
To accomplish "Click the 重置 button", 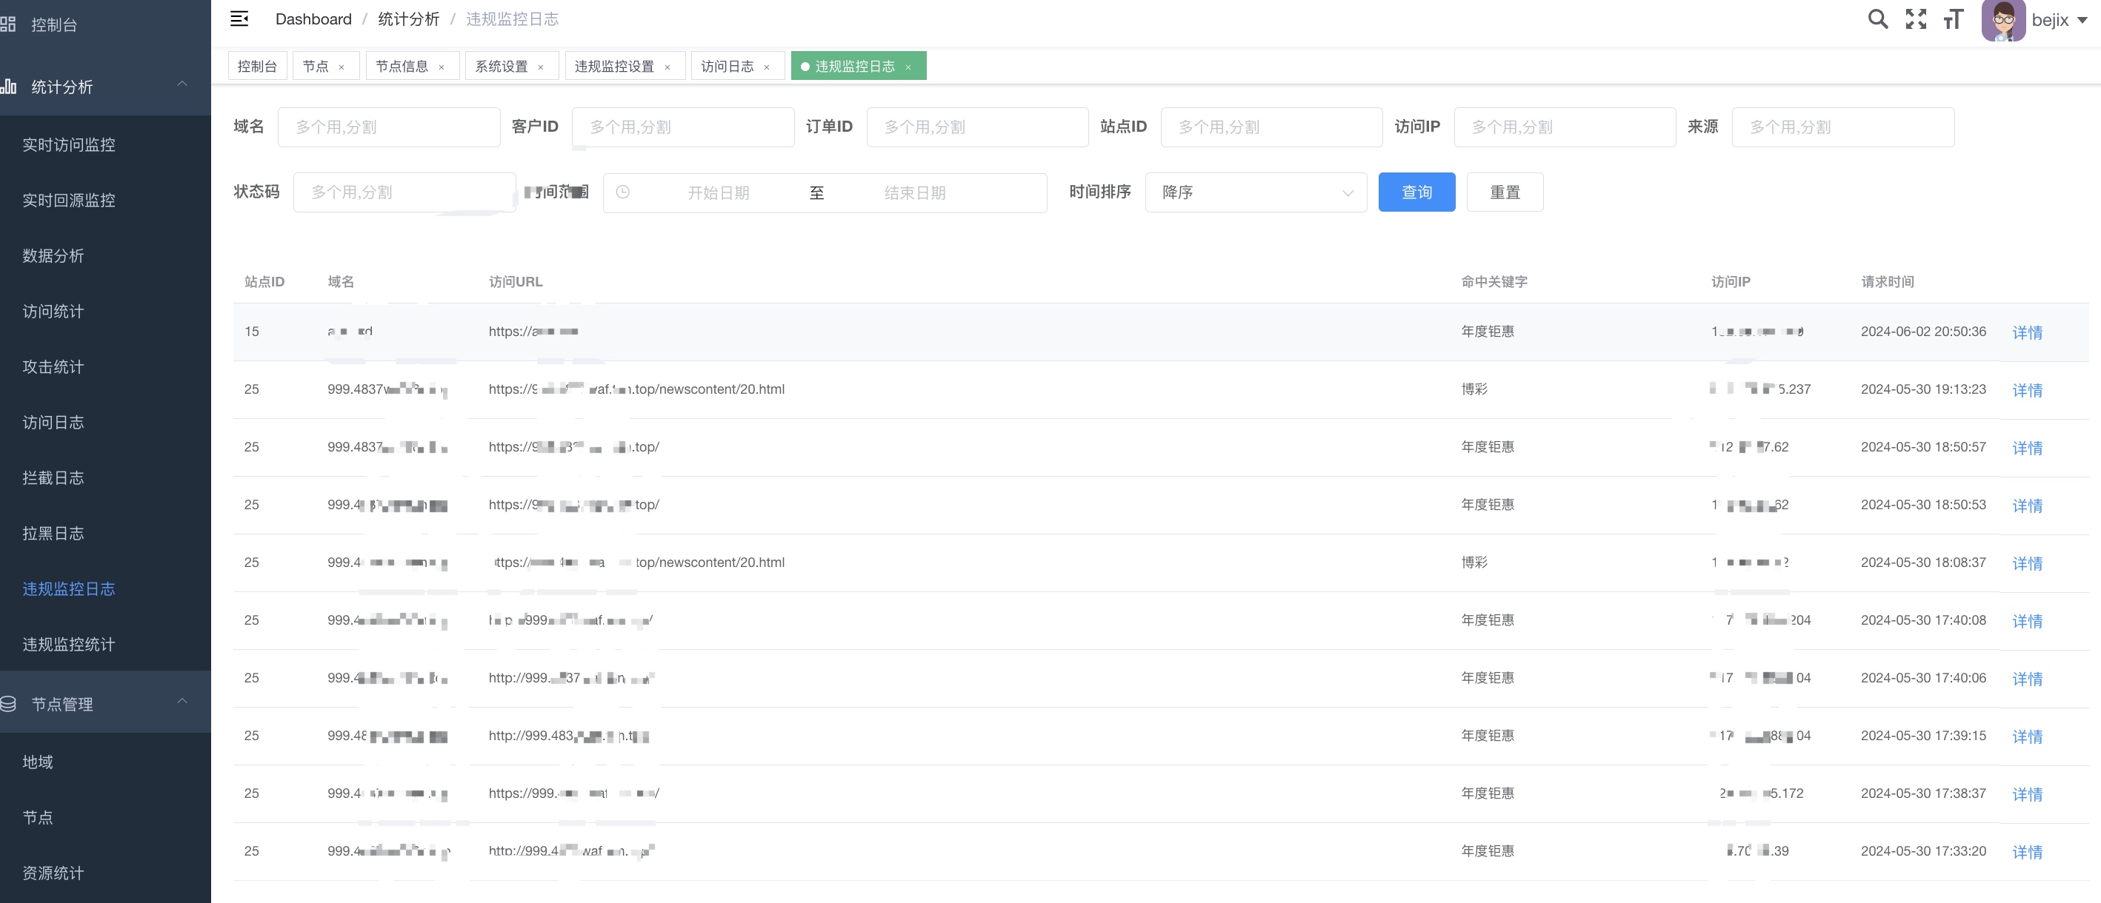I will click(x=1504, y=192).
